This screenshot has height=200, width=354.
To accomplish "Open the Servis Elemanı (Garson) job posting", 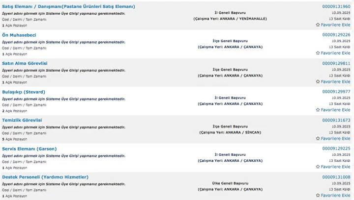I will click(x=29, y=149).
